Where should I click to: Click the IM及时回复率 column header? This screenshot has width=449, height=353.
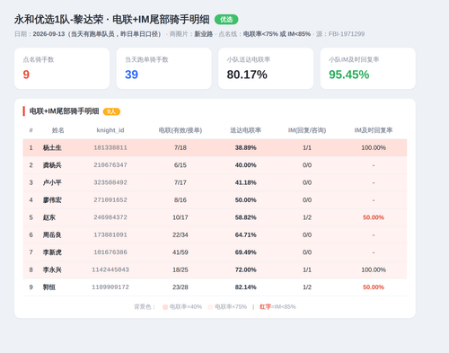coord(374,130)
